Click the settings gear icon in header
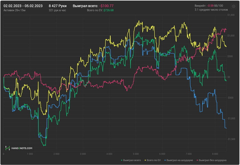Image resolution: width=240 pixels, height=165 pixels. (x=233, y=6)
